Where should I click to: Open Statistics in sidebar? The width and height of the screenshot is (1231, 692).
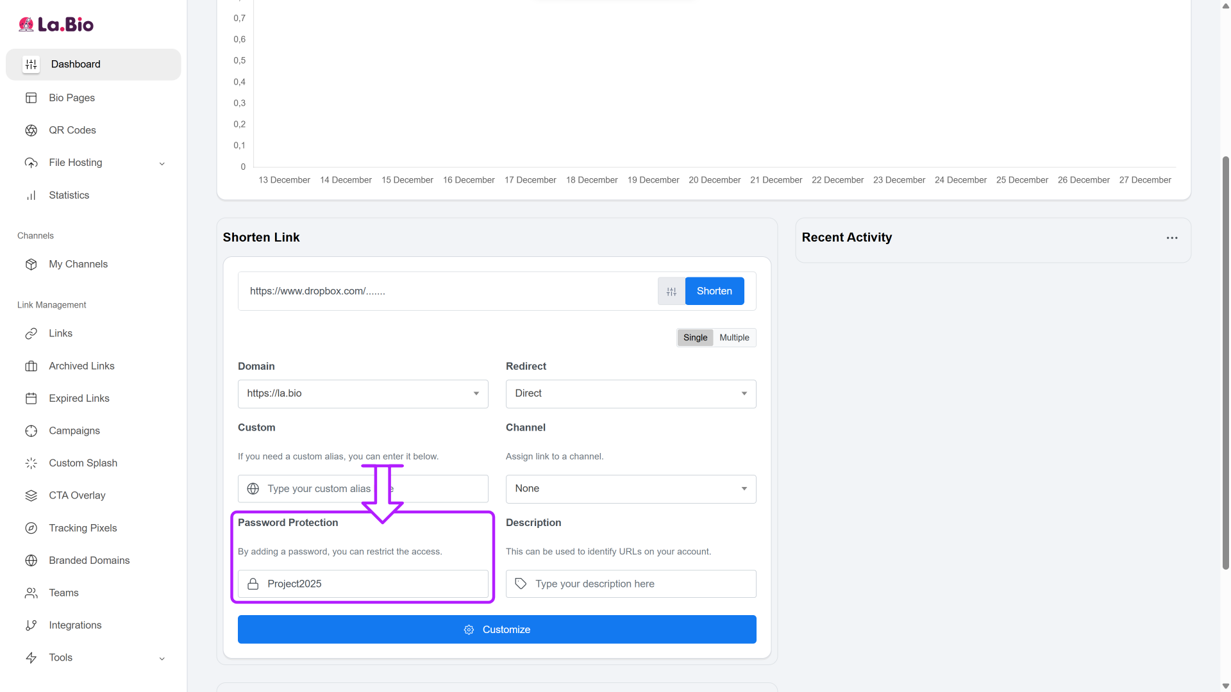click(69, 195)
